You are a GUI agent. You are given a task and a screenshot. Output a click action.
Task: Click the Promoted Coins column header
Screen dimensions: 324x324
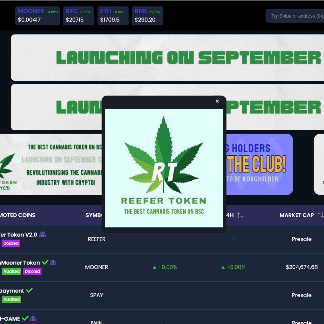18,215
